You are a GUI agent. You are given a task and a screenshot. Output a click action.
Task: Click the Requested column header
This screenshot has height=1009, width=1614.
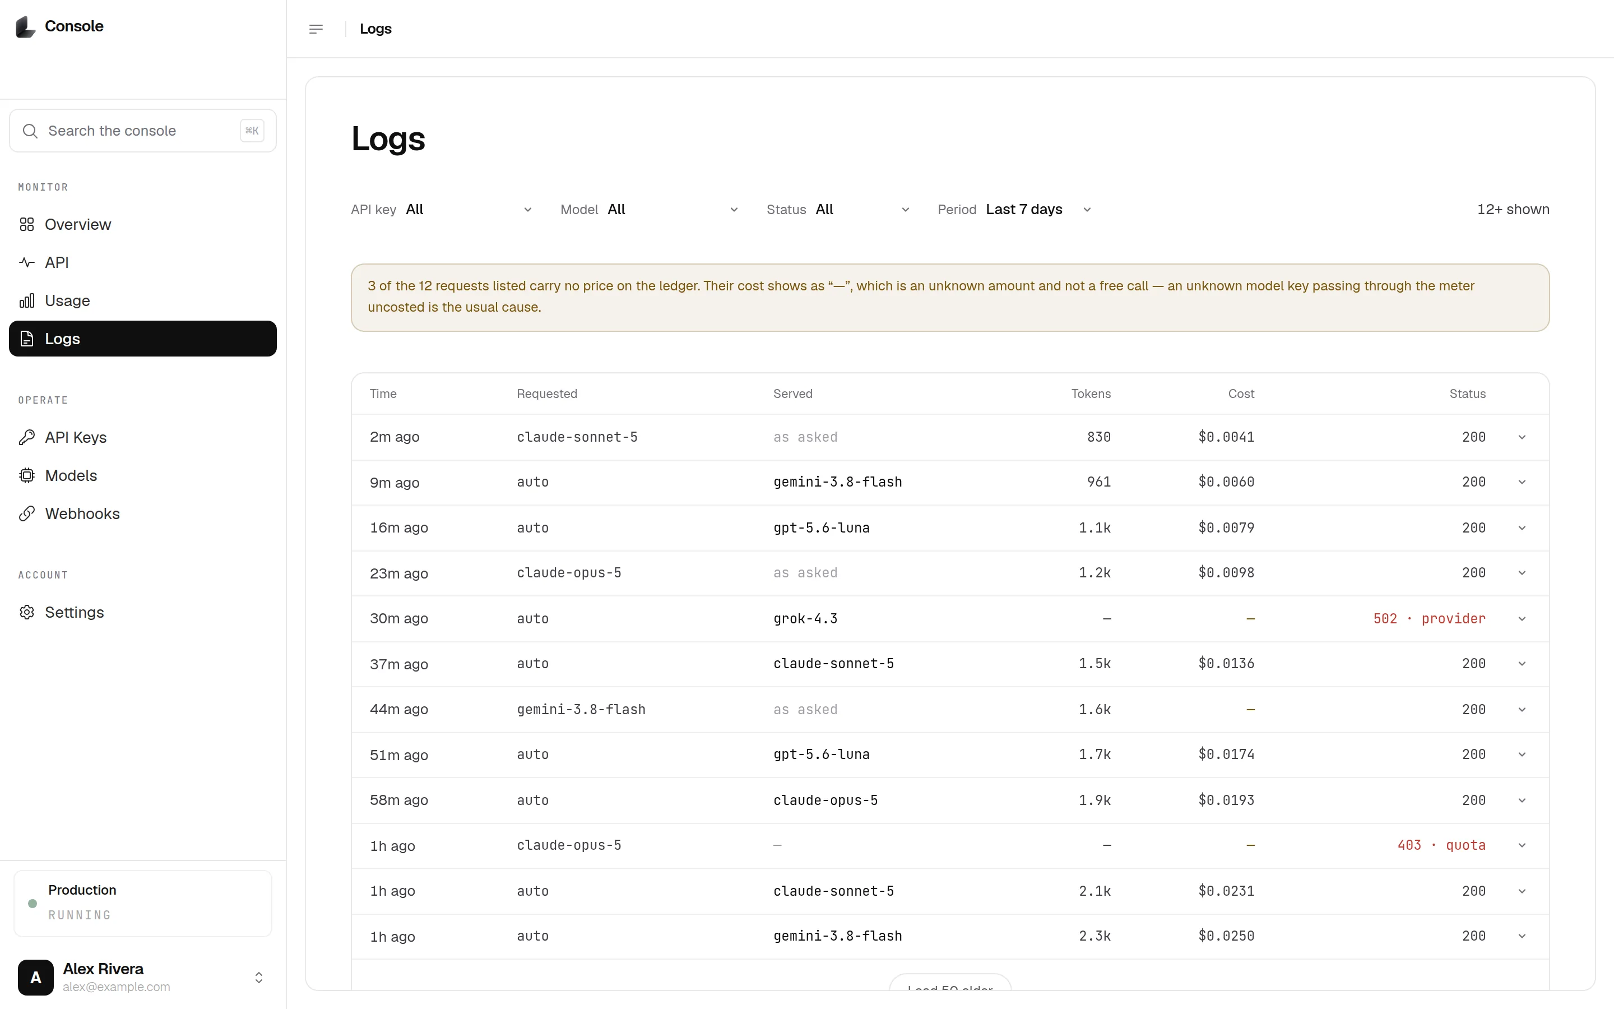point(547,394)
